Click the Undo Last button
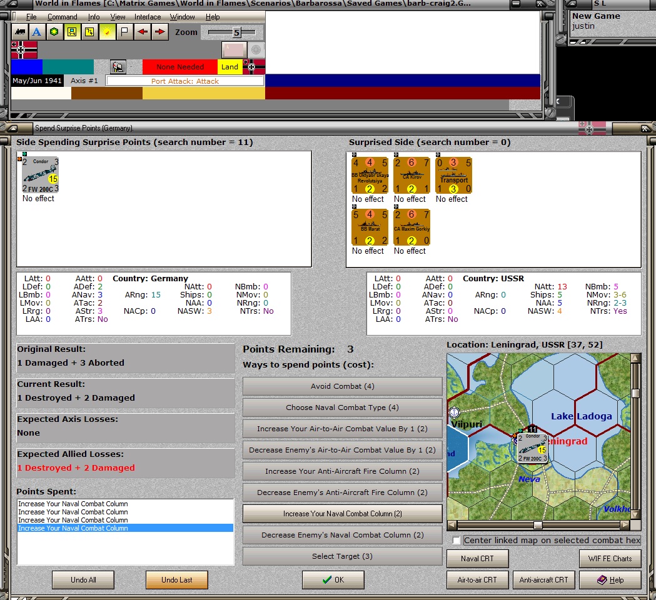 pyautogui.click(x=176, y=580)
